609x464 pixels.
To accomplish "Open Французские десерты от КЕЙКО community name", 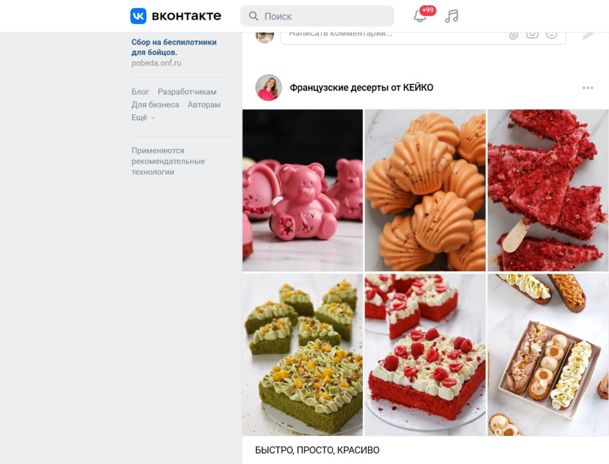I will coord(361,88).
